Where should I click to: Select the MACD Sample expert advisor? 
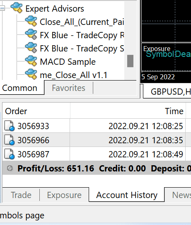[x=68, y=62]
